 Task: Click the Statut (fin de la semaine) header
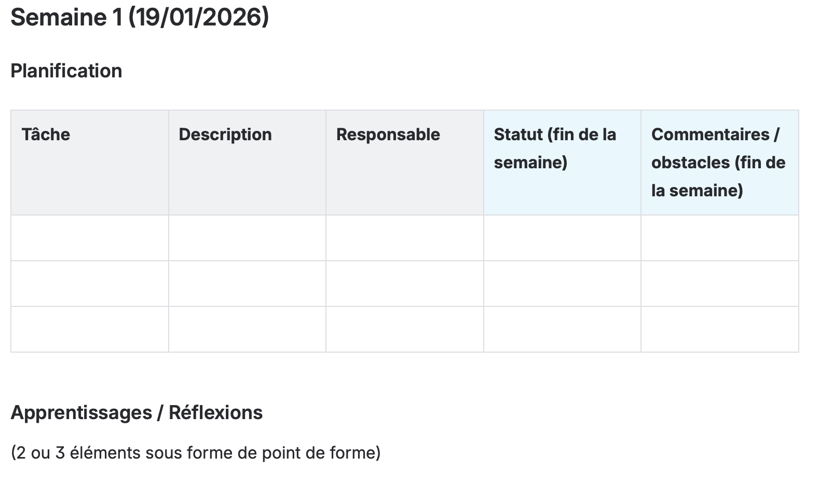(562, 163)
